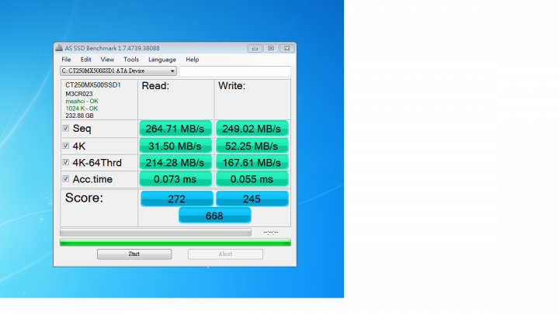Click the grey current-test progress bar
This screenshot has height=314, width=559.
pos(155,233)
